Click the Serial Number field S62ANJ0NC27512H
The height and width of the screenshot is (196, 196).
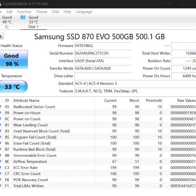click(x=103, y=53)
